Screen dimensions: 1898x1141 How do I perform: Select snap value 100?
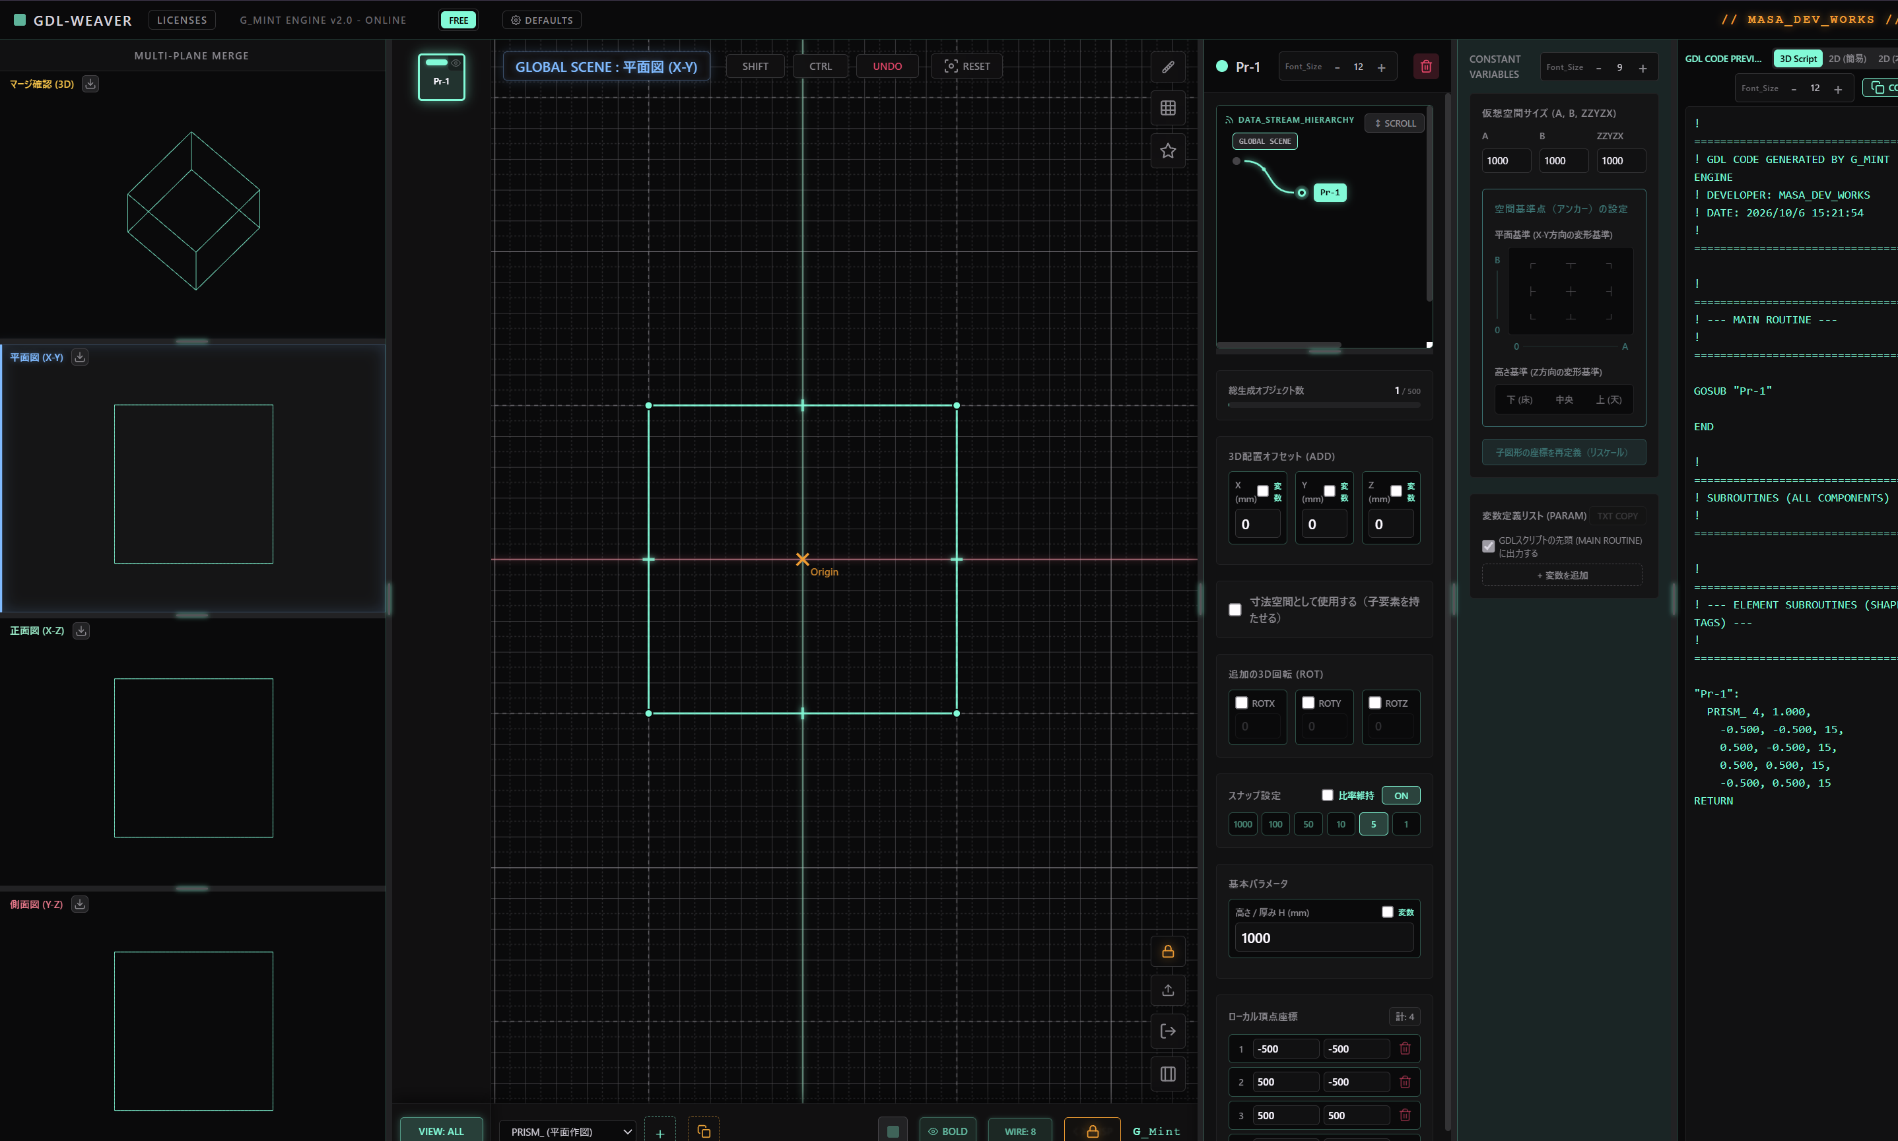[x=1276, y=824]
